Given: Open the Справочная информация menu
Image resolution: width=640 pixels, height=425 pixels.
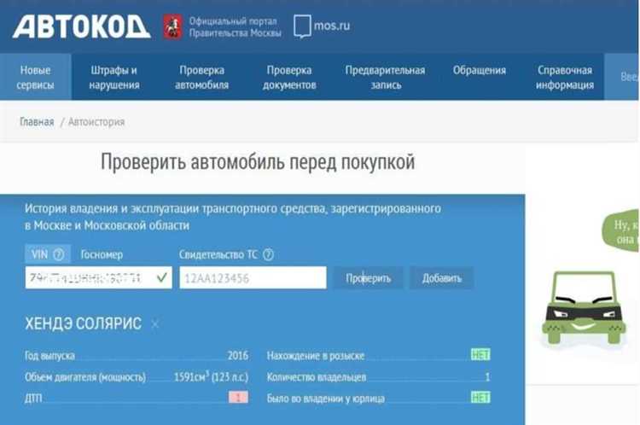Looking at the screenshot, I should (x=565, y=77).
